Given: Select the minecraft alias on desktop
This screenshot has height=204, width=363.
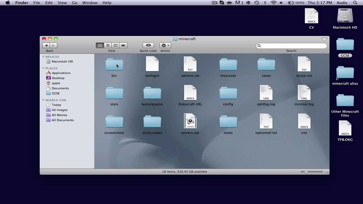Looking at the screenshot, I should click(x=345, y=73).
